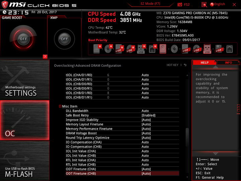The image size is (241, 181).
Task: Click the scroll up arrow of settings list
Action: coord(187,75)
